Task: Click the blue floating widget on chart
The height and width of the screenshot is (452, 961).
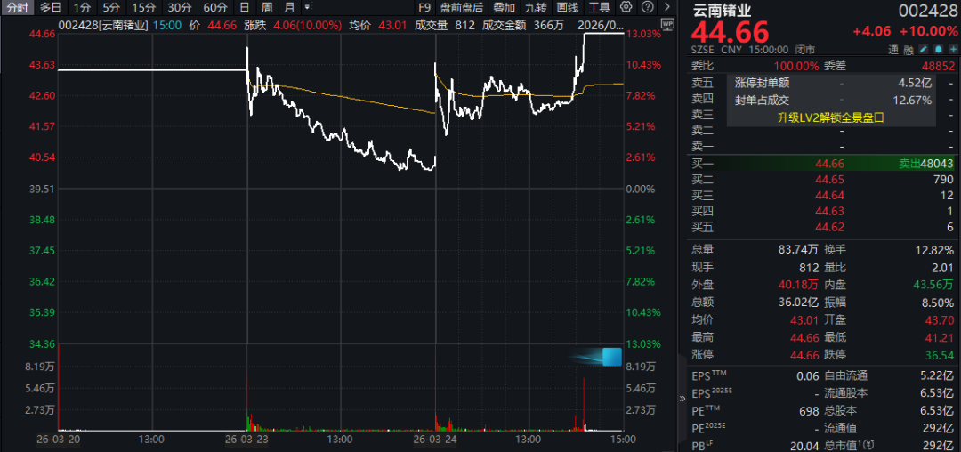Action: (x=610, y=357)
